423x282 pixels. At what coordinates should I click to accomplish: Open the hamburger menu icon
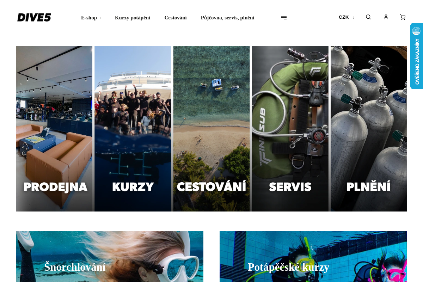(284, 18)
